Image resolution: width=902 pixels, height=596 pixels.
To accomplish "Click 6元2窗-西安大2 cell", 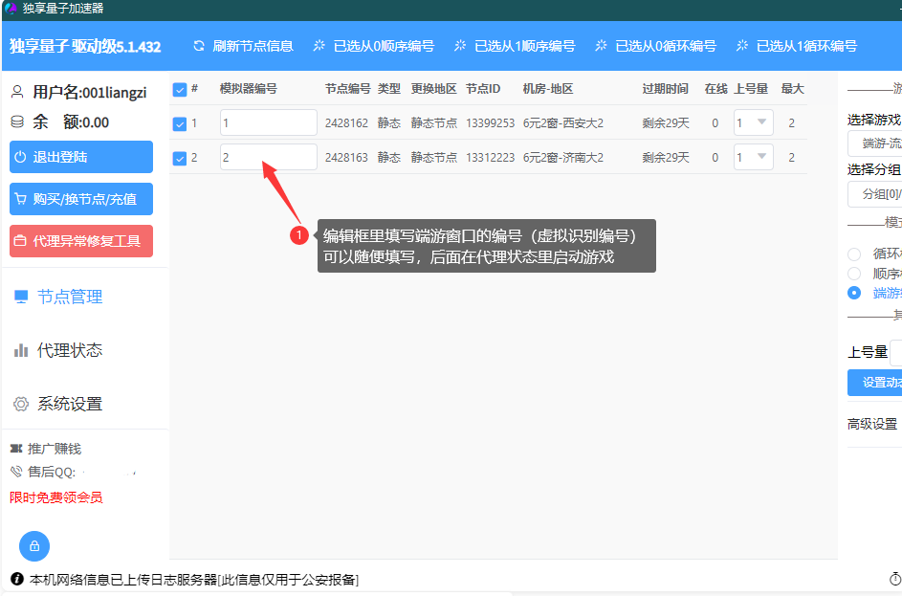I will 563,123.
